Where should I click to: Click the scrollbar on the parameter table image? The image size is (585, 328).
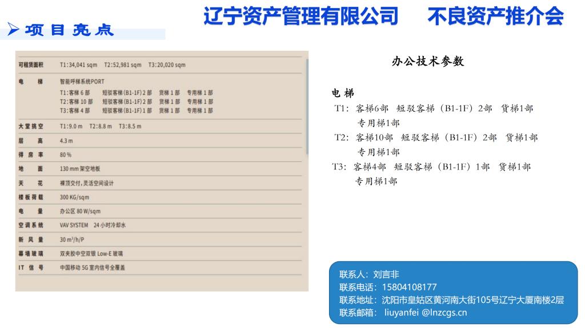click(307, 103)
